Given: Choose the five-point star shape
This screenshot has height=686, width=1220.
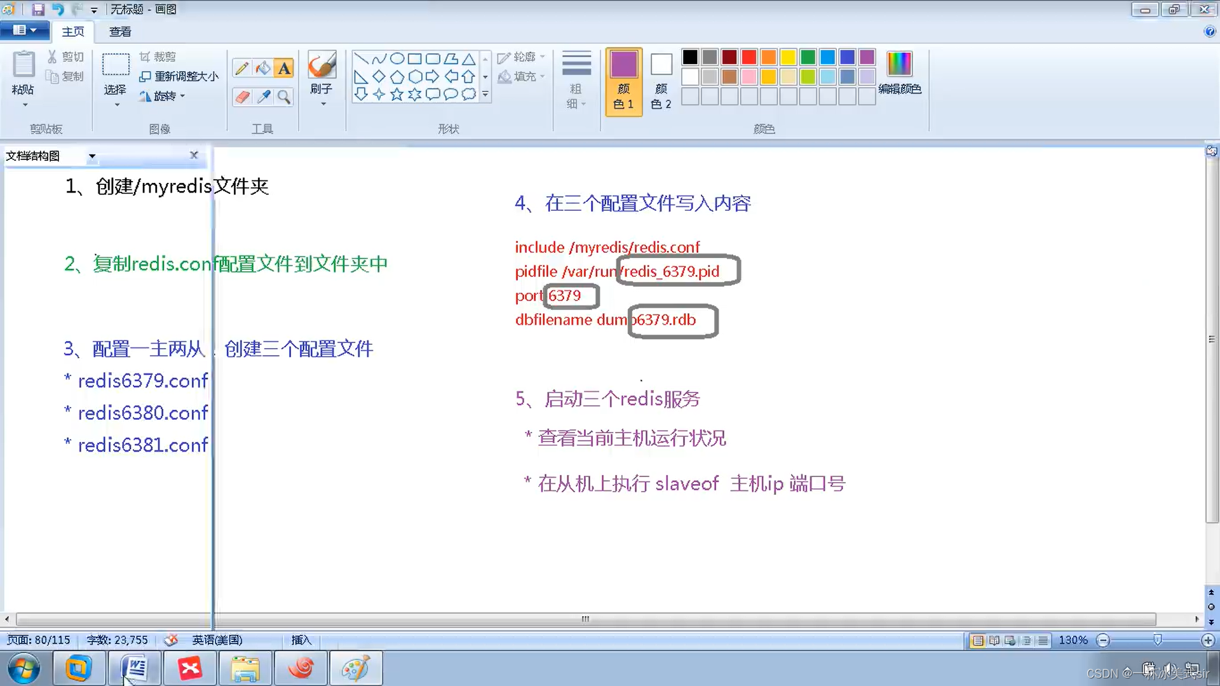Looking at the screenshot, I should click(x=396, y=95).
